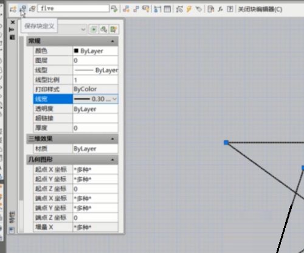Open the block authoring palettes icon
This screenshot has height=253, width=304.
point(211,9)
